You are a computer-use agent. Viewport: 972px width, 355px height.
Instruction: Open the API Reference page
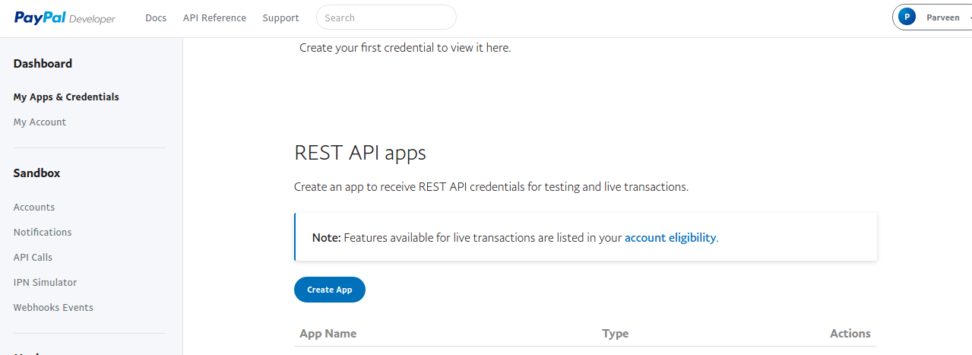[x=214, y=17]
